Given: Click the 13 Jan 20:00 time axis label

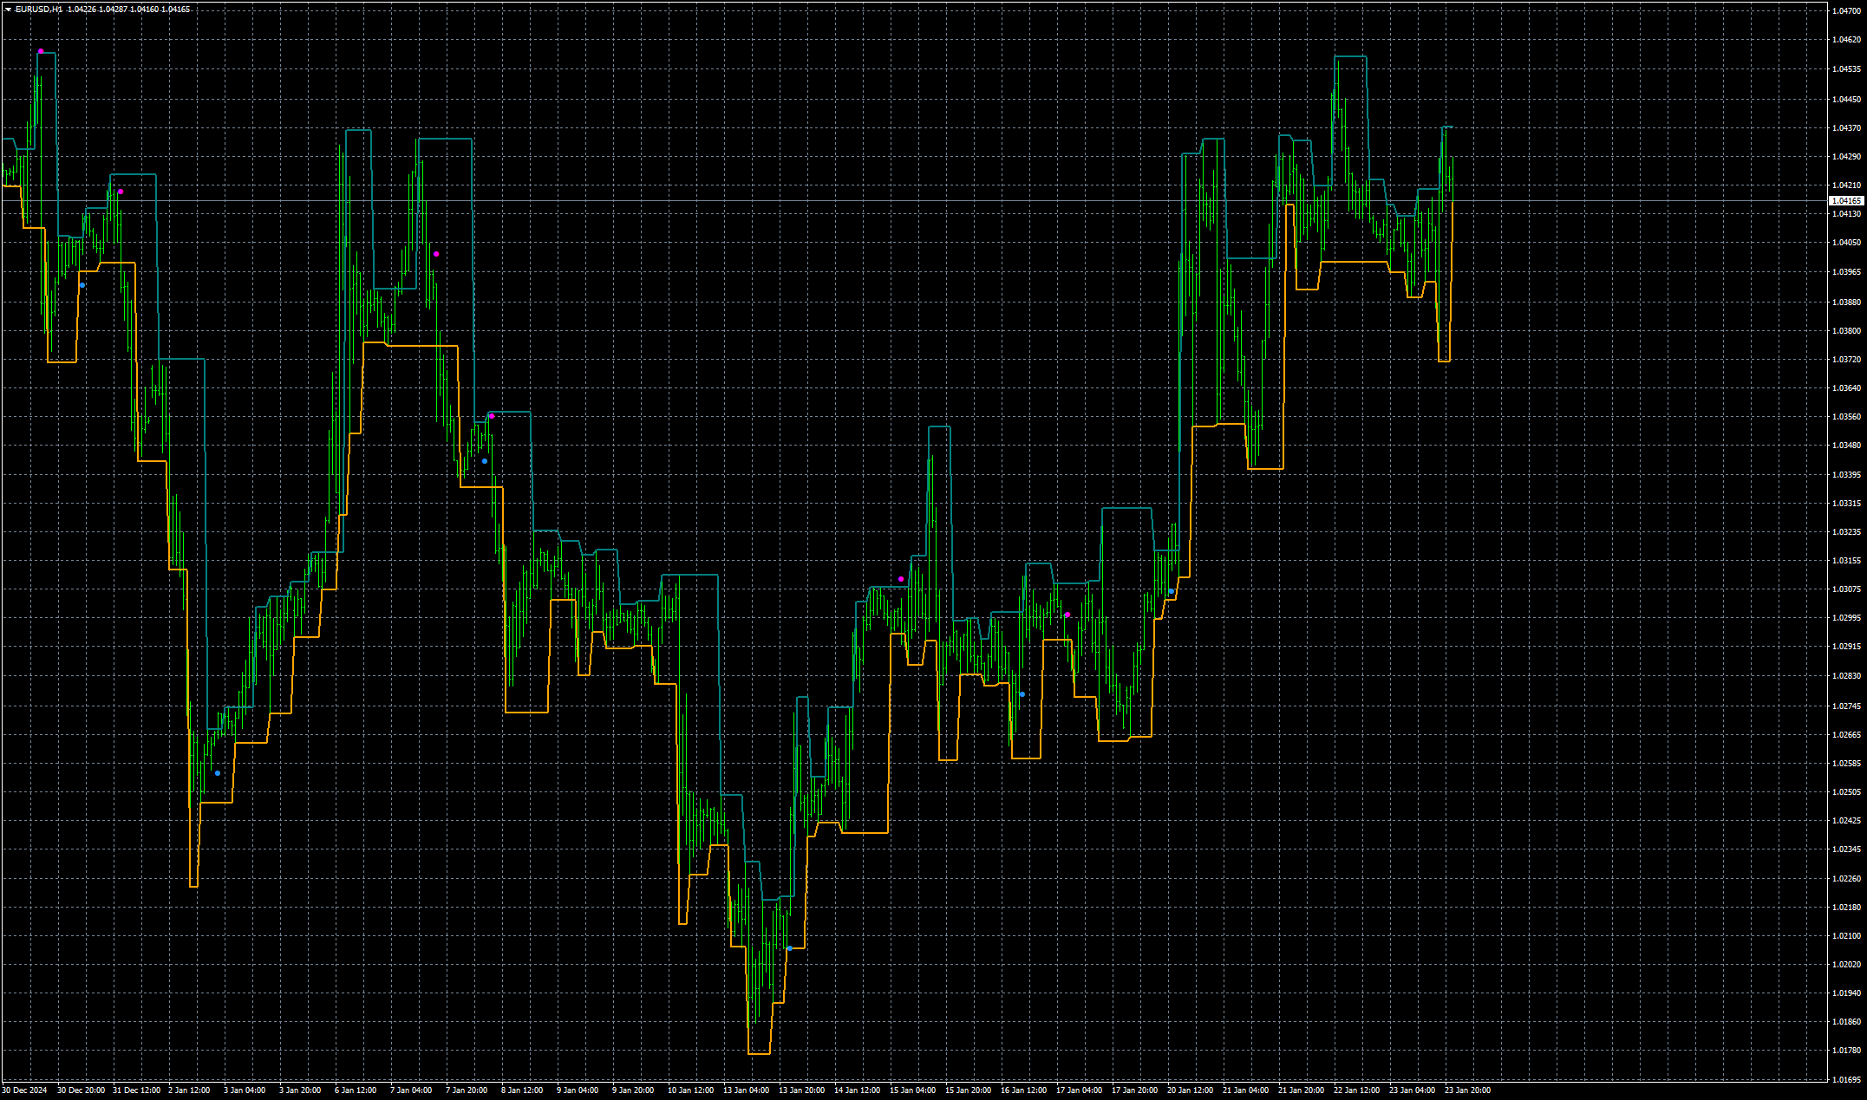Looking at the screenshot, I should 802,1090.
